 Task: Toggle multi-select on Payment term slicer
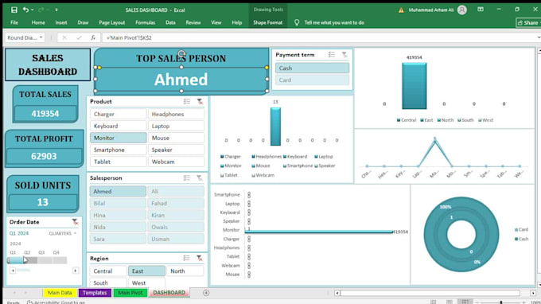pos(332,55)
